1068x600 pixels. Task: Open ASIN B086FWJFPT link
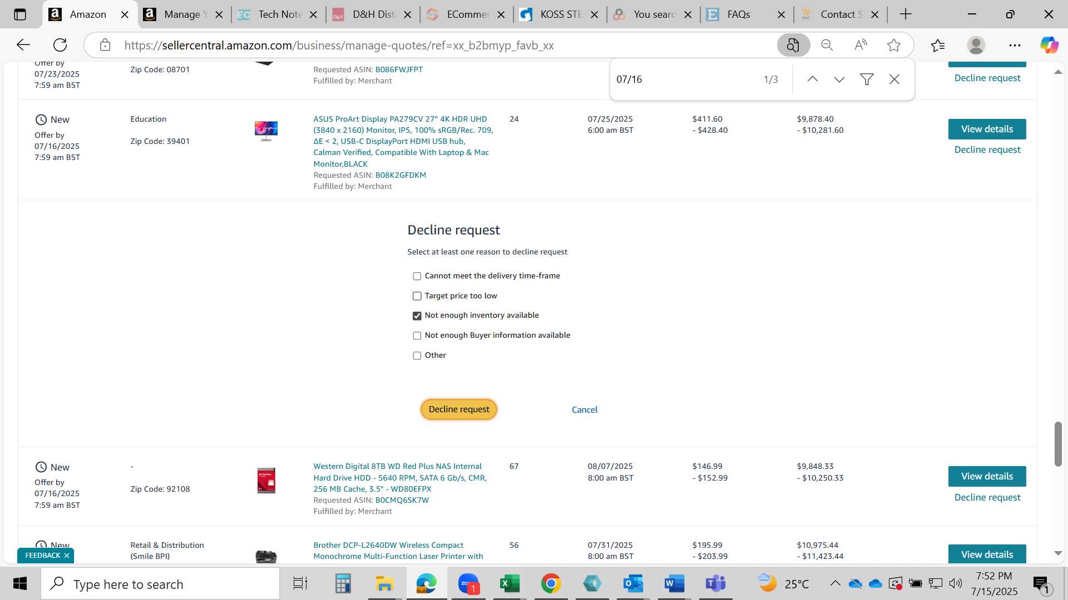point(399,69)
